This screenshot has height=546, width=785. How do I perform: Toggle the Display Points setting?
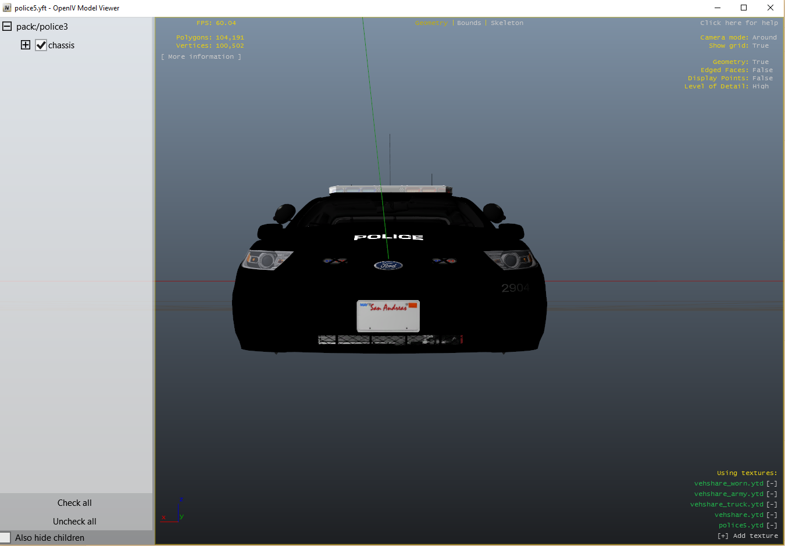pos(762,78)
